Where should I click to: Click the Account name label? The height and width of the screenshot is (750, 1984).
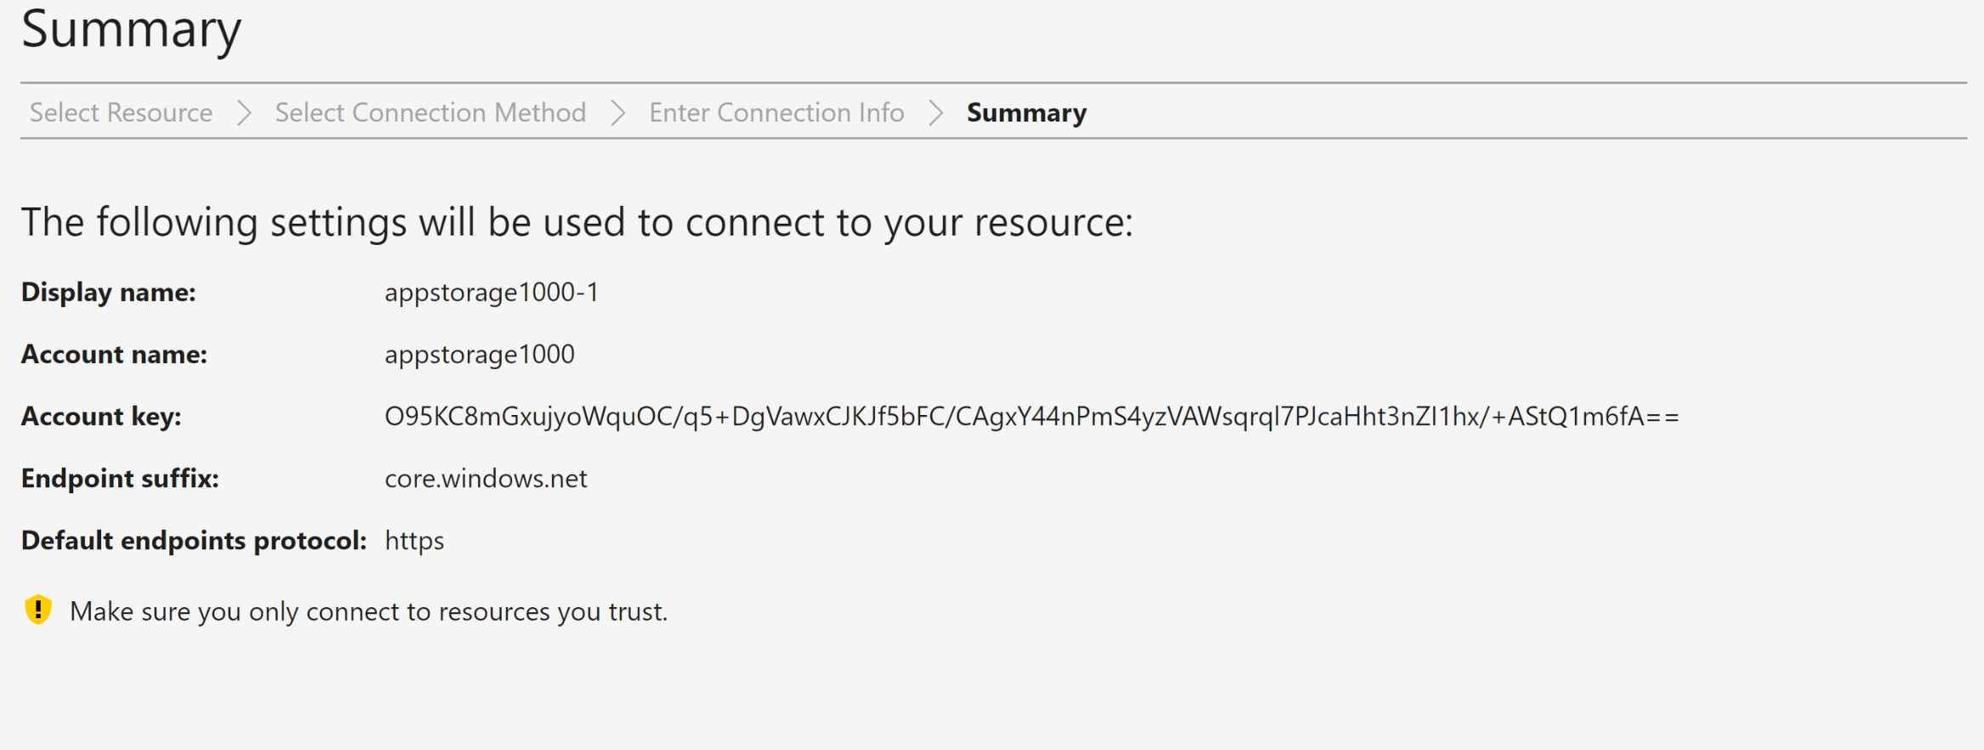114,355
